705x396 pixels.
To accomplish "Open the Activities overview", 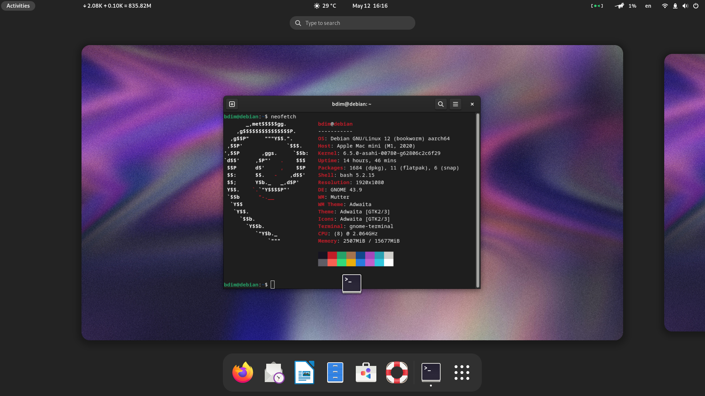I will (18, 5).
